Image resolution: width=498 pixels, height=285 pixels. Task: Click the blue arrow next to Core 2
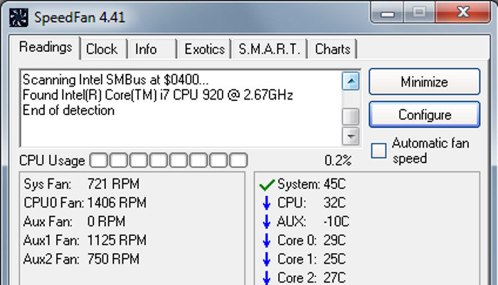pos(267,278)
